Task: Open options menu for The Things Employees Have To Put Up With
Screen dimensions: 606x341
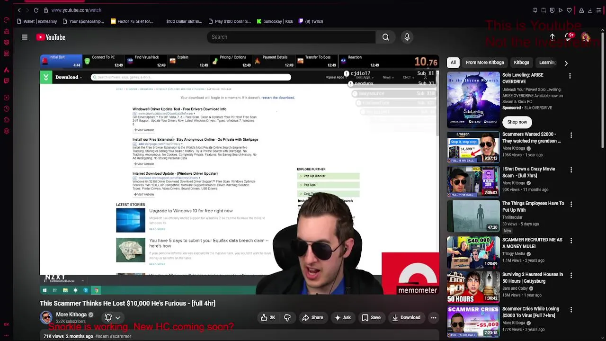Action: (571, 204)
